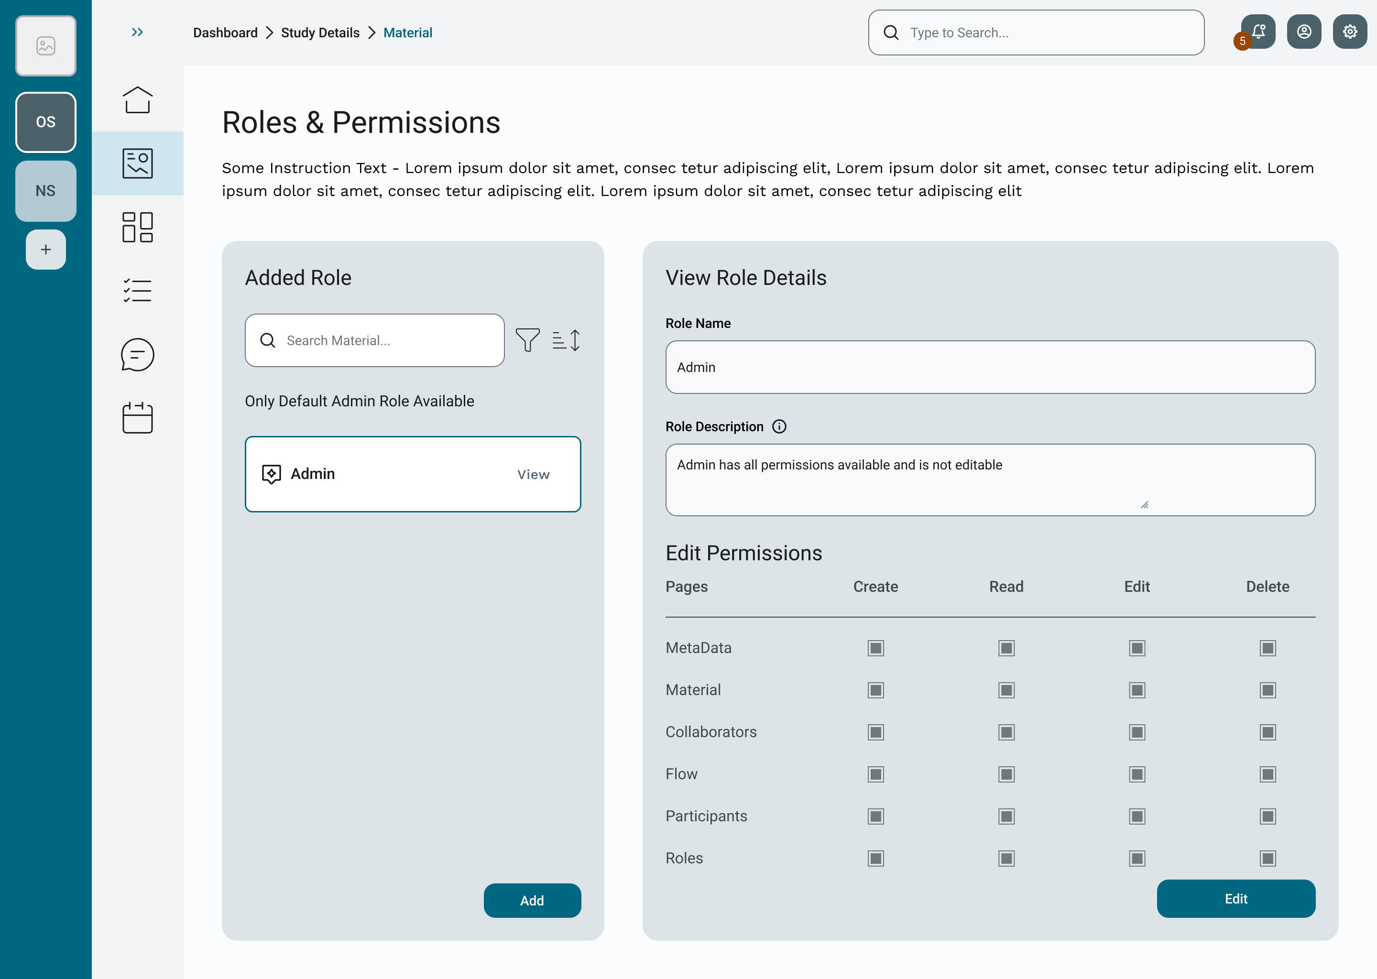Viewport: 1377px width, 979px height.
Task: Open the Home icon in sidebar
Action: [x=137, y=99]
